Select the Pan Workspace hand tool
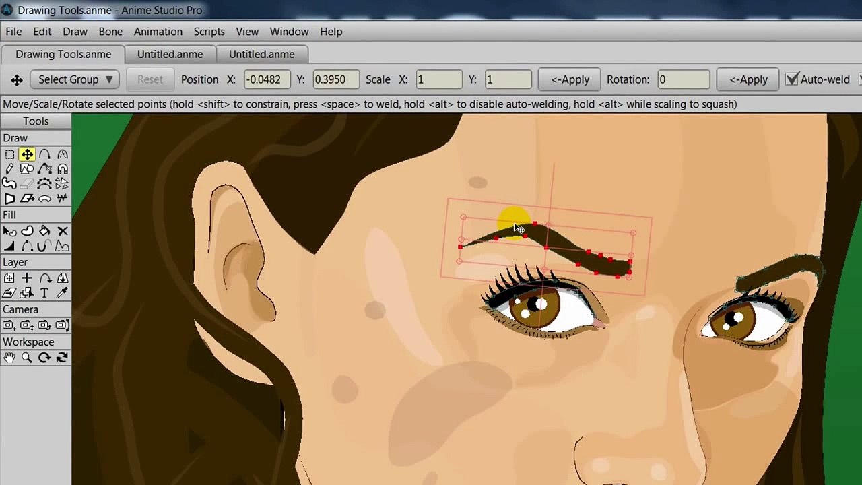 [9, 358]
